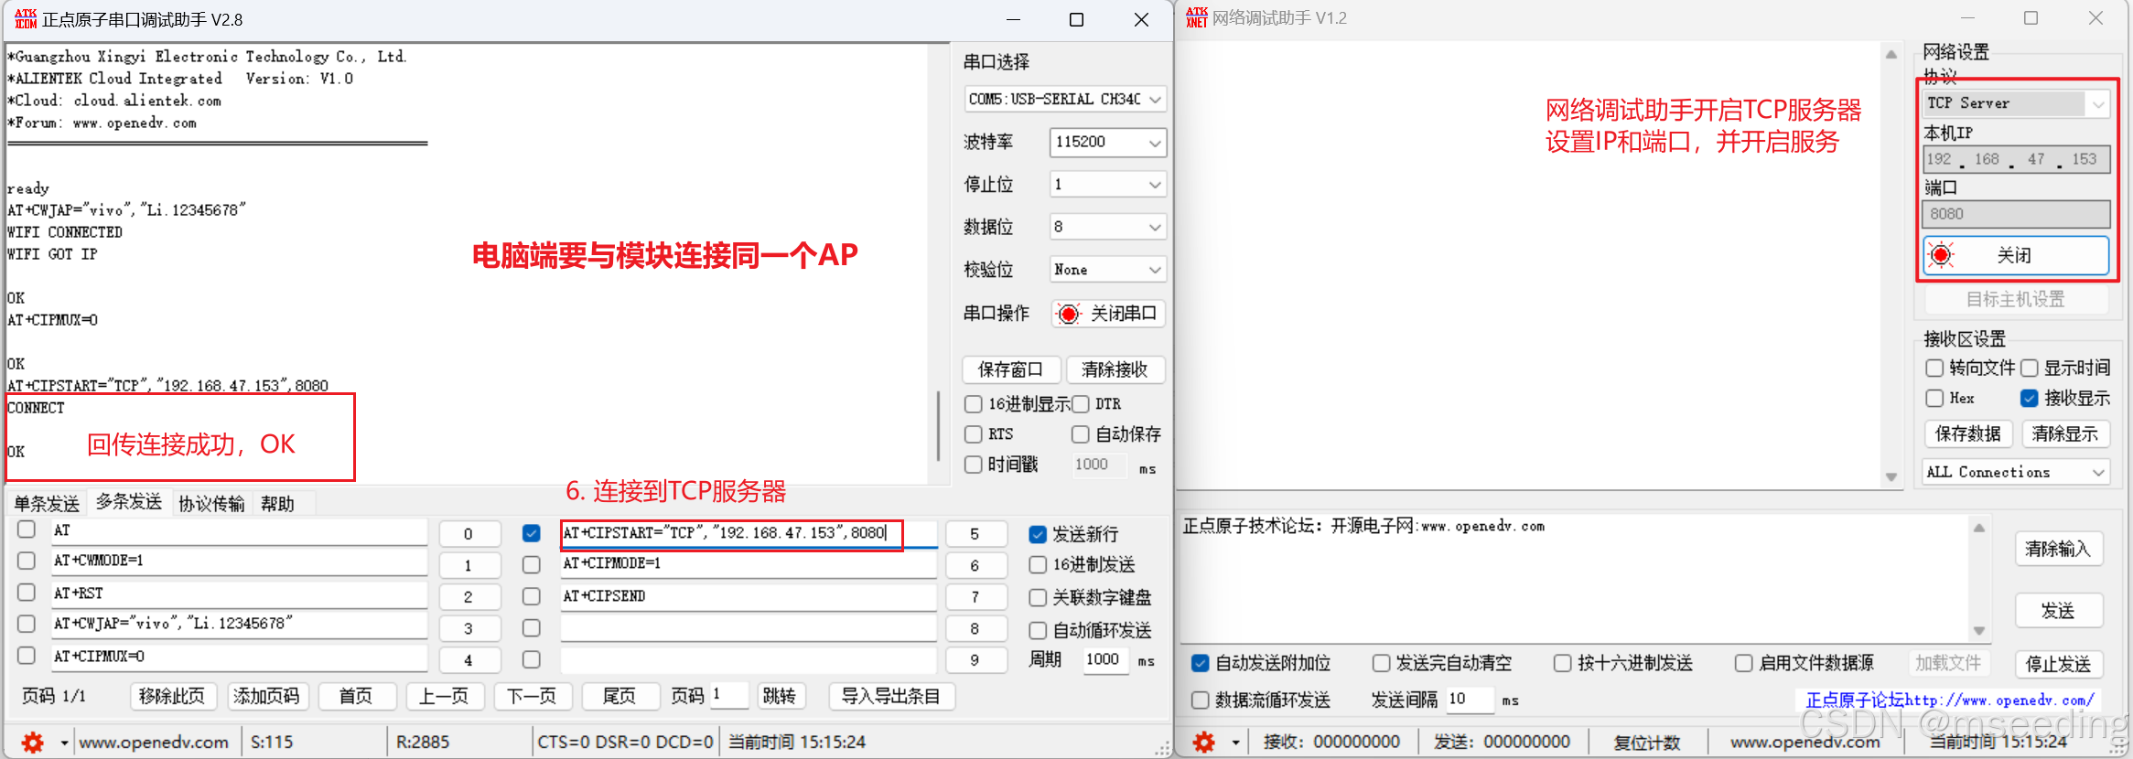Screen dimensions: 2133x759
Task: Expand the 115200 baud rate dropdown
Action: click(1156, 143)
